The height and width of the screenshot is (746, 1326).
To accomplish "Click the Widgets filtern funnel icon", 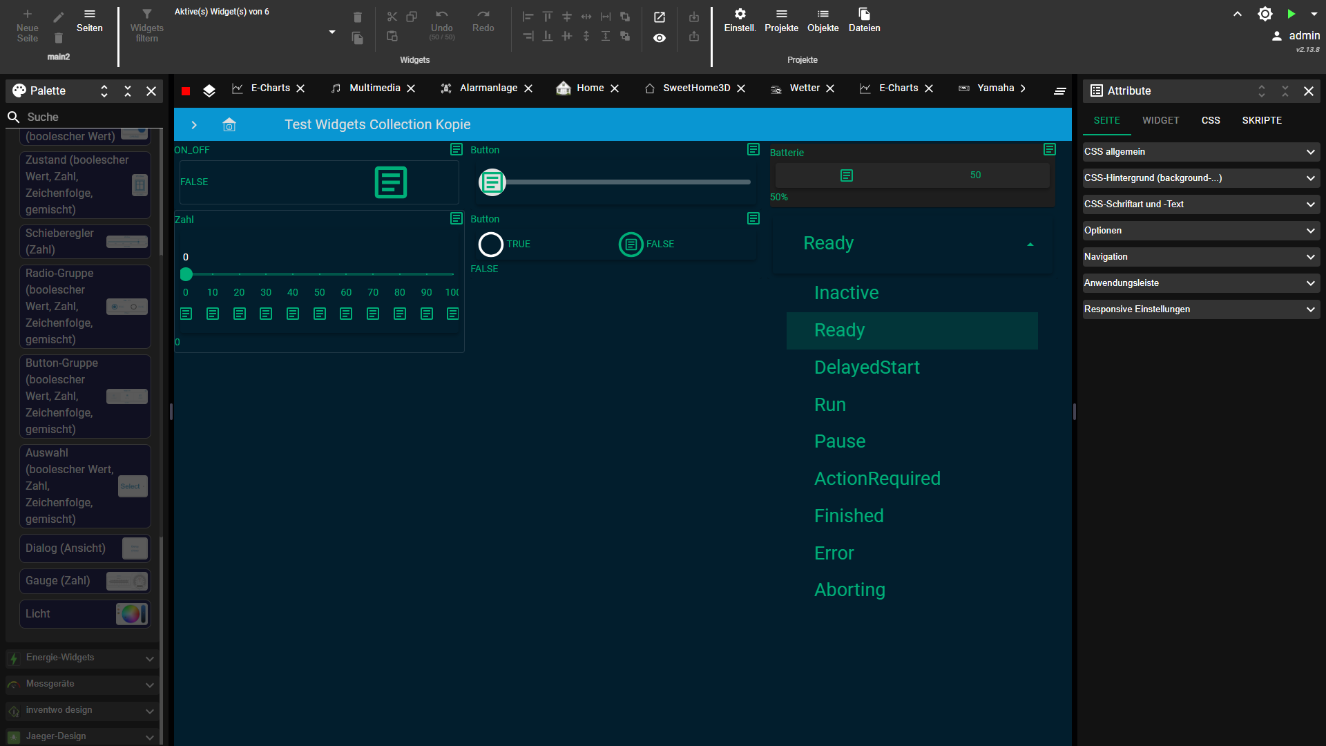I will (x=147, y=14).
